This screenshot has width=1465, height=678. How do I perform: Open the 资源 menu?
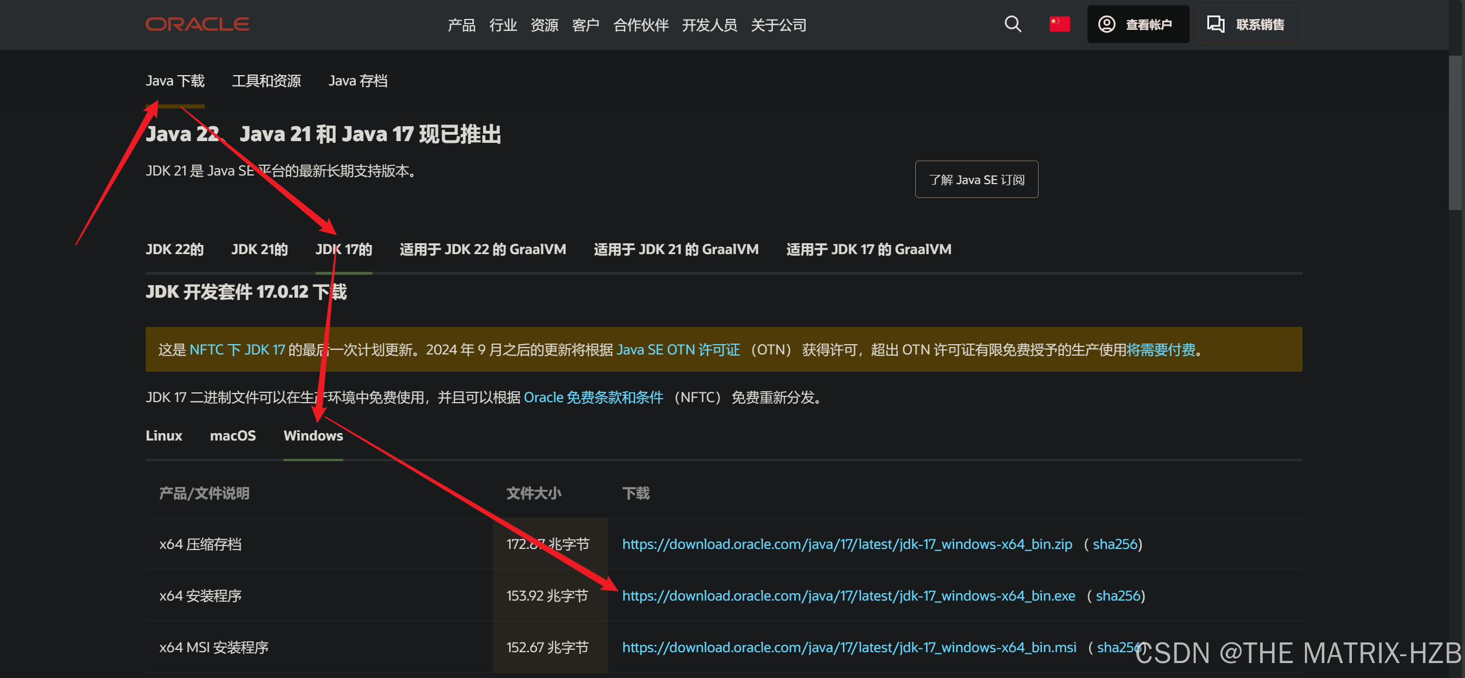click(545, 25)
